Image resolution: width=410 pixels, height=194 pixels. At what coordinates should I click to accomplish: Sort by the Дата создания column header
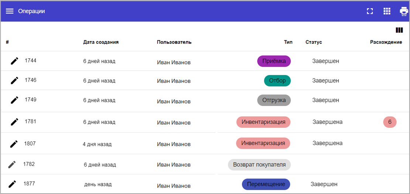101,42
